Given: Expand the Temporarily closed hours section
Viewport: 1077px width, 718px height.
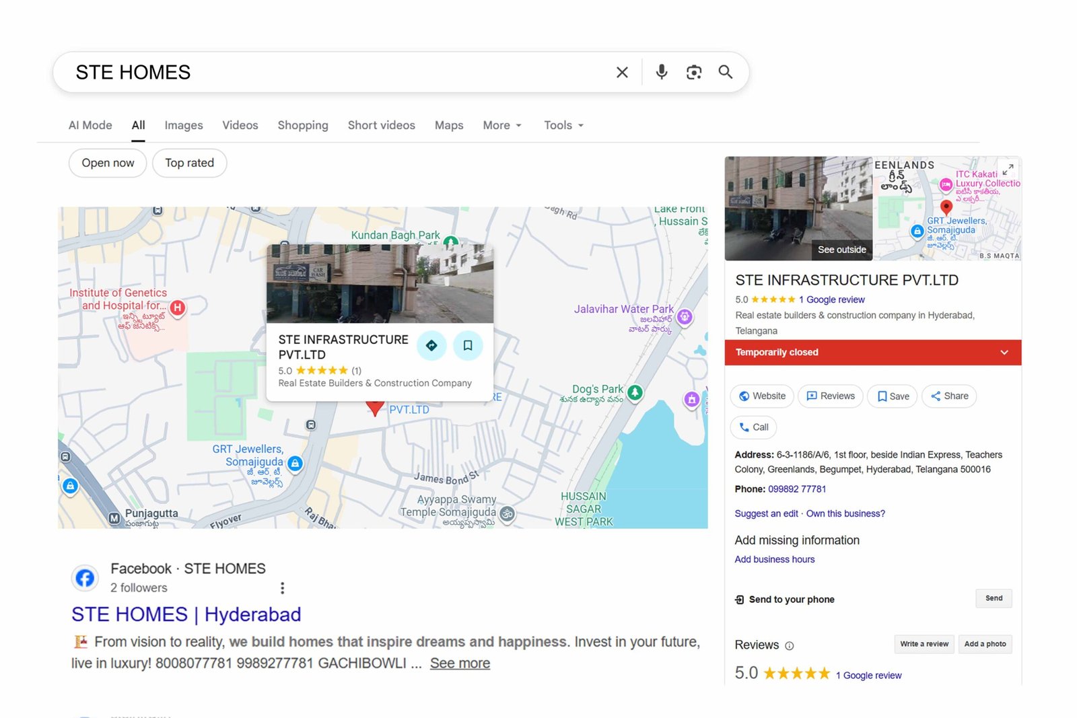Looking at the screenshot, I should point(1004,352).
